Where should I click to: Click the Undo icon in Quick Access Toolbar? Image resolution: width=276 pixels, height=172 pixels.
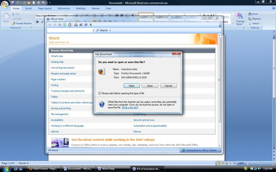click(x=18, y=3)
